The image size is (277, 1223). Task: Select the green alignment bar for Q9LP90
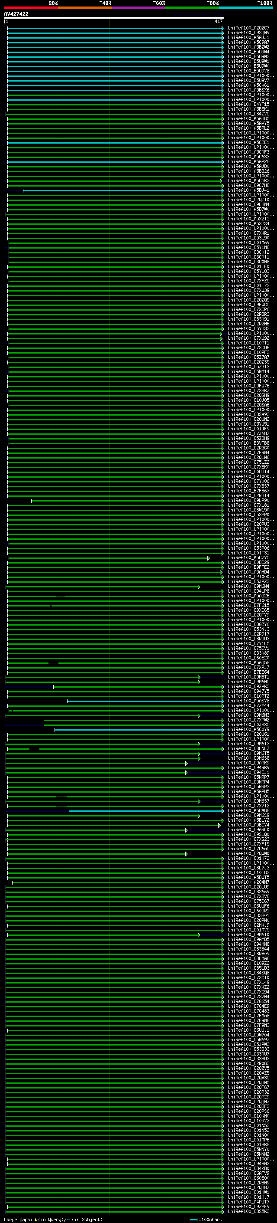[127, 500]
